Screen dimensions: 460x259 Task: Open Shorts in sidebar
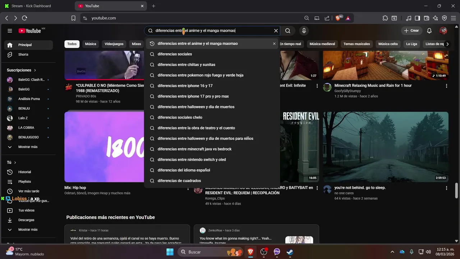tap(28, 54)
